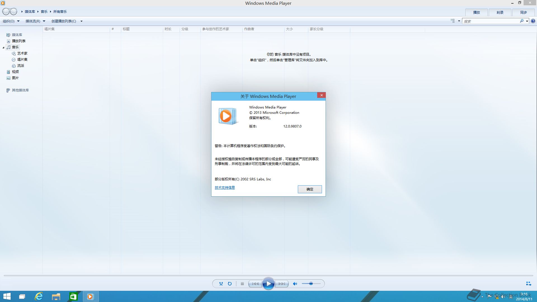This screenshot has width=537, height=302.
Task: Sort by the 大小 column header
Action: click(296, 29)
